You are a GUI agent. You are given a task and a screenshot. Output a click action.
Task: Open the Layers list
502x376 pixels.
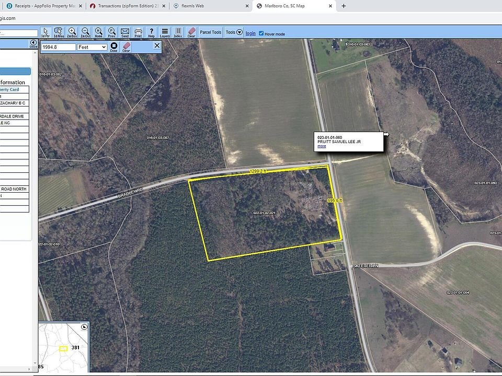pos(165,32)
